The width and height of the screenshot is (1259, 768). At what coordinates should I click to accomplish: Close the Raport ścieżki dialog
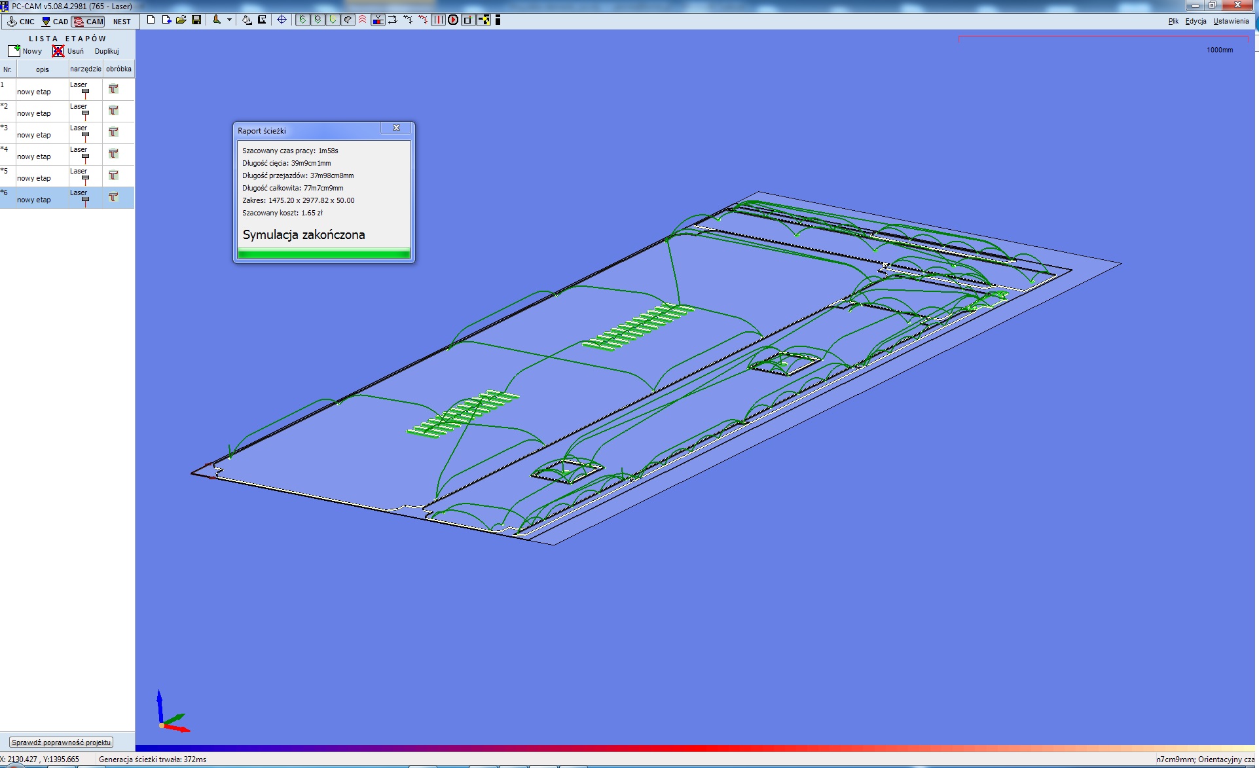(396, 128)
